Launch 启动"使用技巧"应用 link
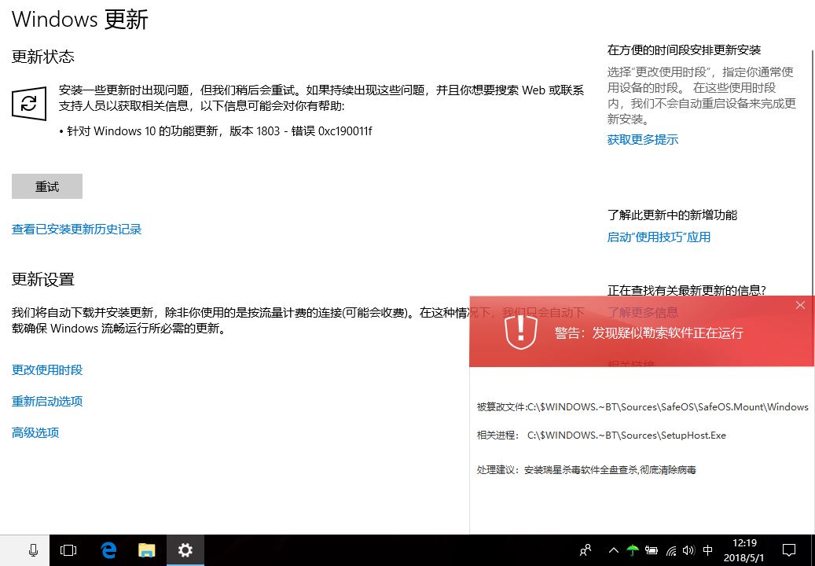 click(659, 237)
